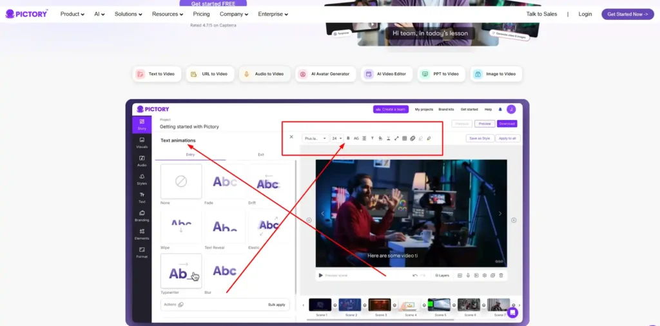Select the Drift text animation
Viewport: 660px width, 326px height.
pos(269,181)
